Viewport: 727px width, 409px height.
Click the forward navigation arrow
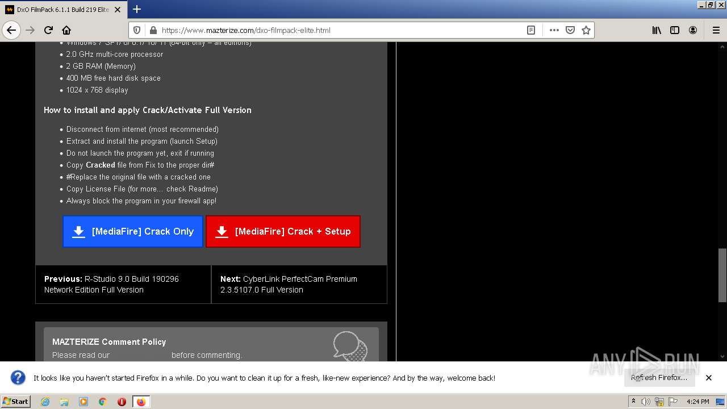click(x=30, y=30)
